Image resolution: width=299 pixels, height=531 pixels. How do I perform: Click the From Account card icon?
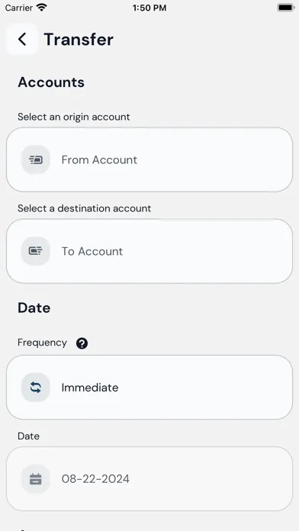pos(36,159)
